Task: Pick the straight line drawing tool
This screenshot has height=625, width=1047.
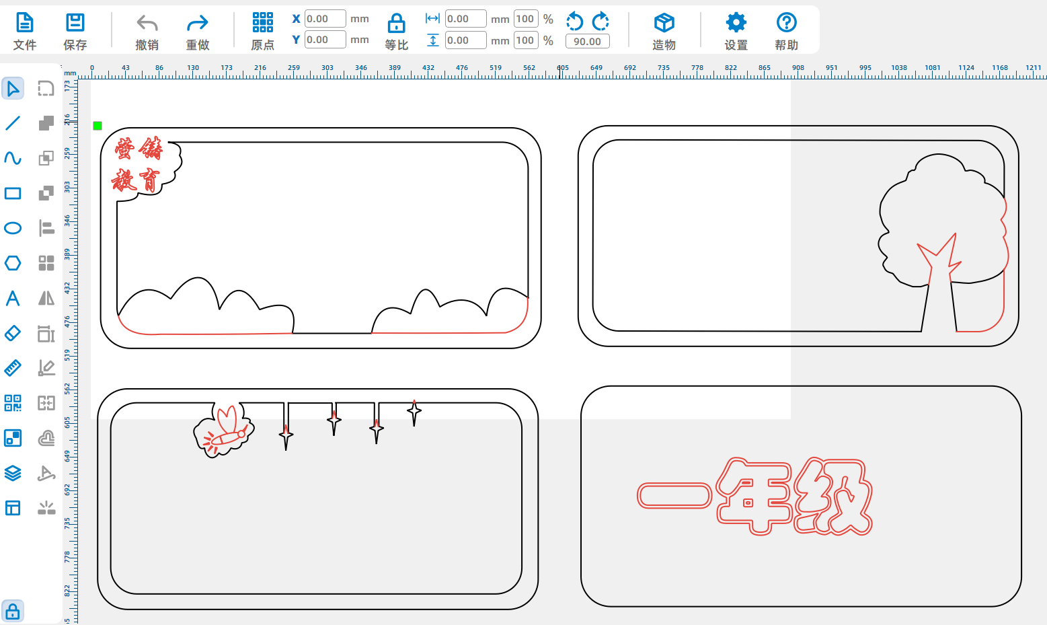Action: [13, 123]
